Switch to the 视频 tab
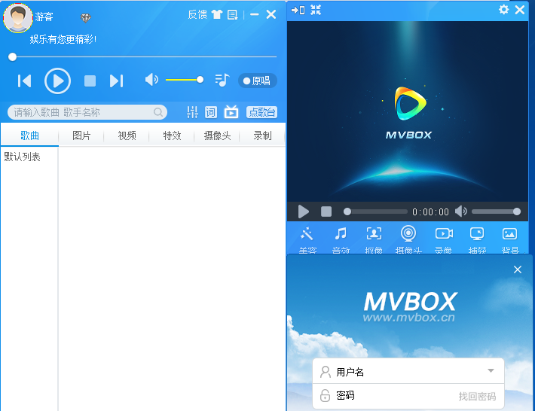Screen dimensions: 535x411 [x=127, y=135]
